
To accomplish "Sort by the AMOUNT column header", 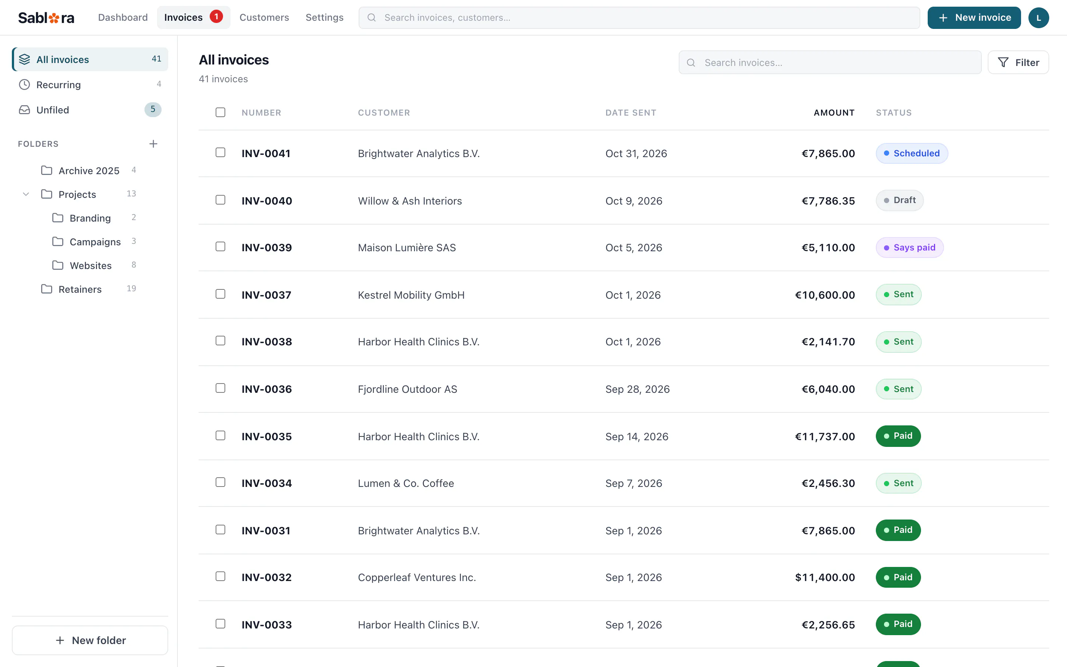I will coord(834,113).
